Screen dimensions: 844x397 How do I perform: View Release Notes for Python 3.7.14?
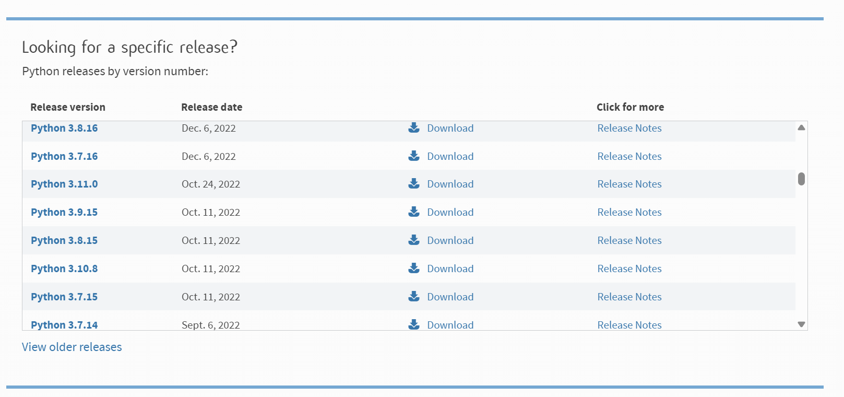[629, 325]
